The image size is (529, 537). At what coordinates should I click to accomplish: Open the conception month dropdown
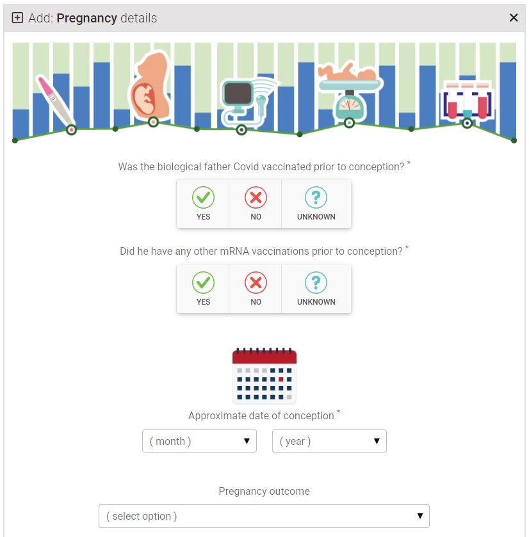click(x=199, y=441)
